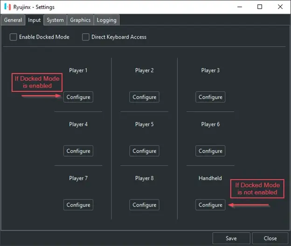Image resolution: width=291 pixels, height=246 pixels.
Task: Click the Player 1 label
Action: 78,70
